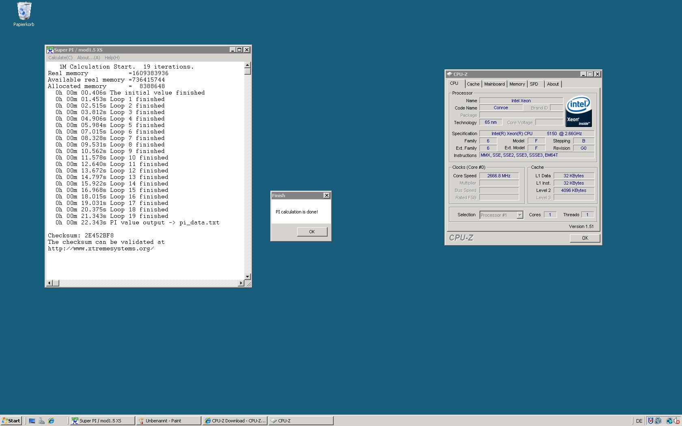Open the Start menu
This screenshot has width=682, height=426.
click(11, 421)
